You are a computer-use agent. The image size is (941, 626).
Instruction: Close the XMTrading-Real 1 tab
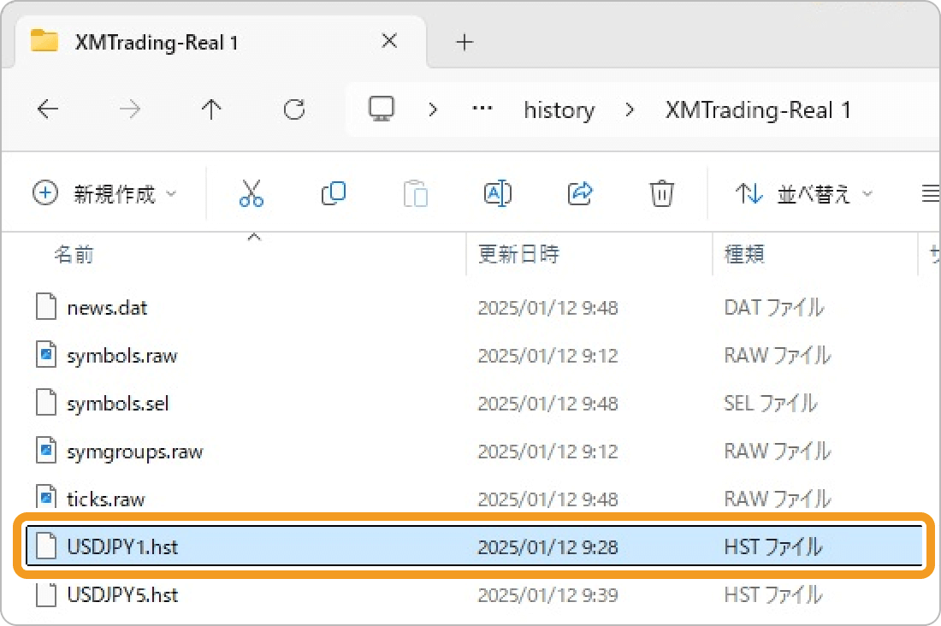(x=389, y=41)
